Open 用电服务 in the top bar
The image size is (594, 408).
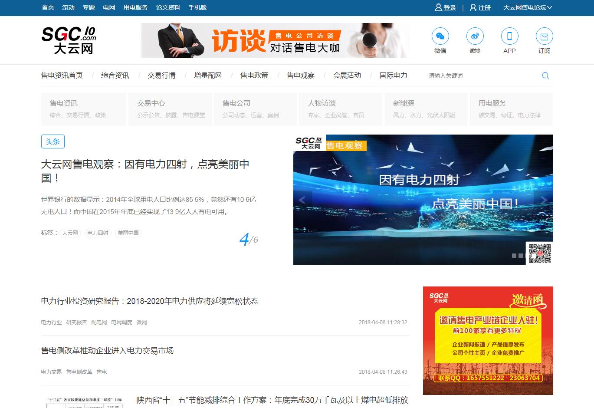click(135, 7)
